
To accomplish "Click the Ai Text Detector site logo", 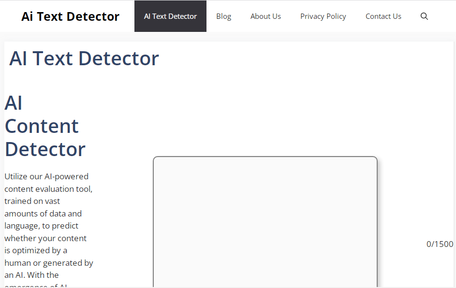I will [x=70, y=16].
